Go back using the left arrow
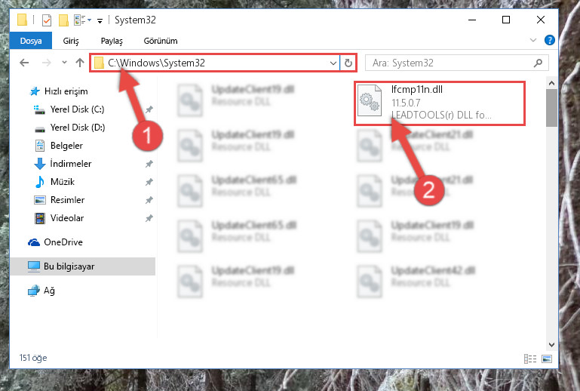Image resolution: width=580 pixels, height=391 pixels. [24, 63]
